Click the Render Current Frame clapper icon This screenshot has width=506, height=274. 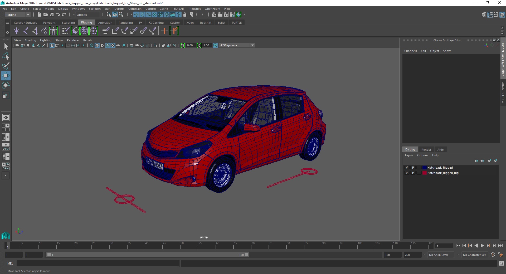(220, 15)
